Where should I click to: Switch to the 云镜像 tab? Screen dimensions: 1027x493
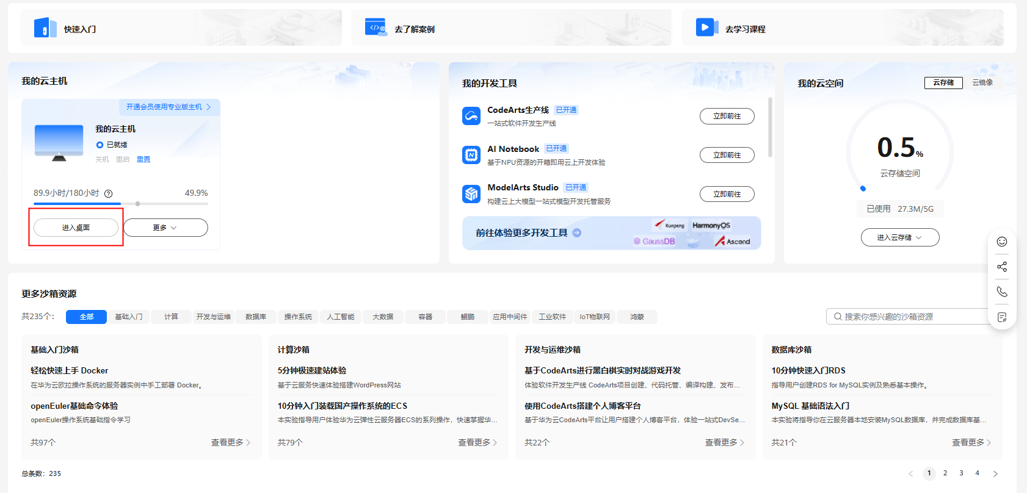click(982, 82)
